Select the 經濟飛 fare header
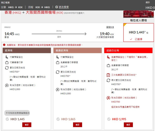 coord(27,50)
